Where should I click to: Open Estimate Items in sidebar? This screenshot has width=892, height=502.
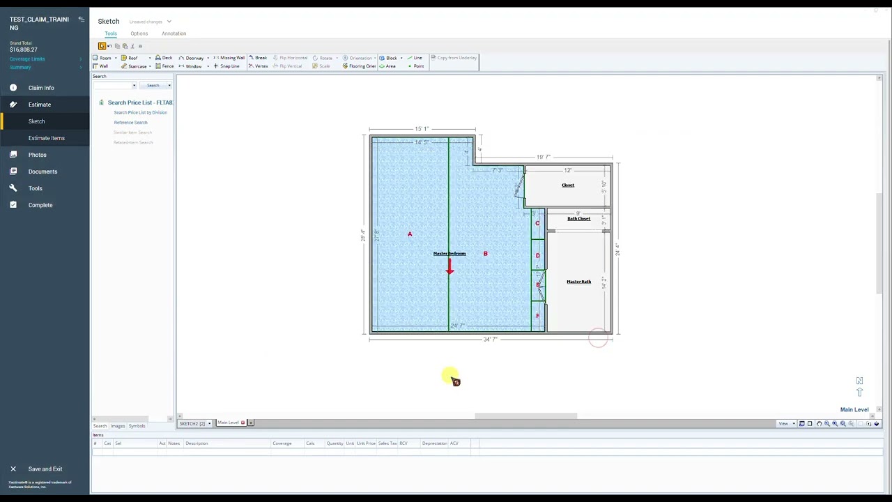[47, 138]
